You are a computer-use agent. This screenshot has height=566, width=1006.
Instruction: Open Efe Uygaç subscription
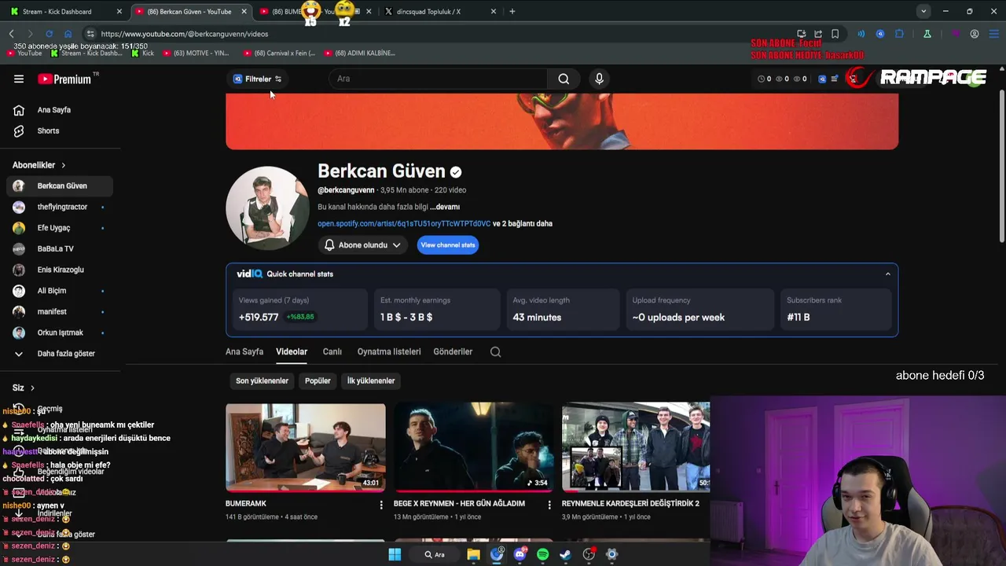click(60, 228)
